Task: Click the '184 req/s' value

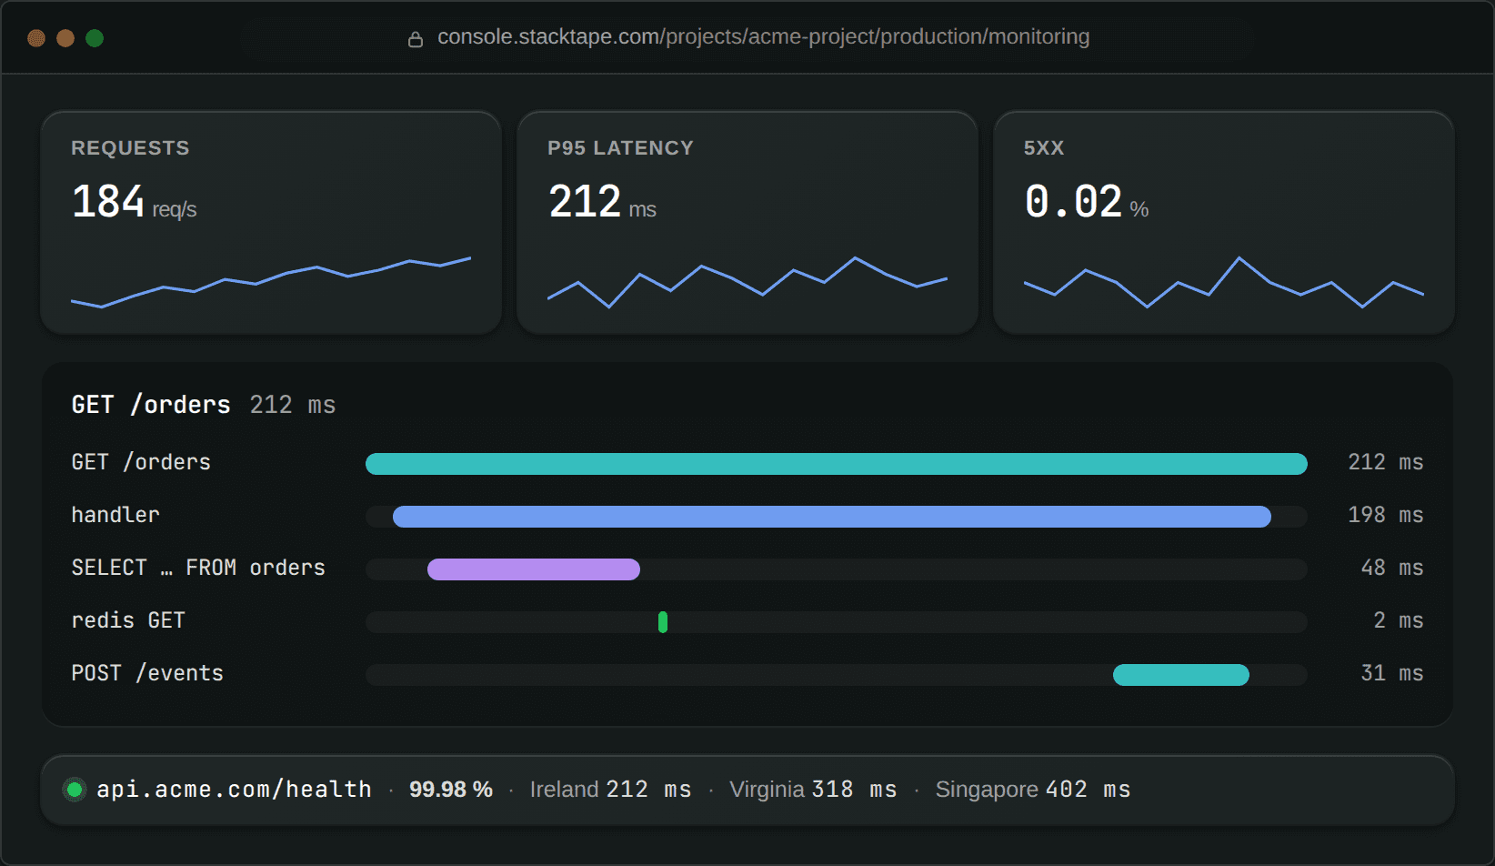Action: (x=134, y=202)
